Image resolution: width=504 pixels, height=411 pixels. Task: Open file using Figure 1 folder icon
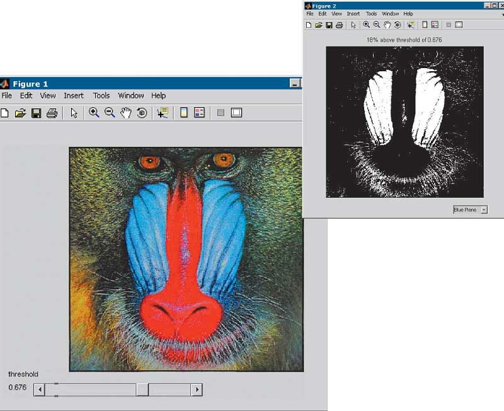[20, 113]
